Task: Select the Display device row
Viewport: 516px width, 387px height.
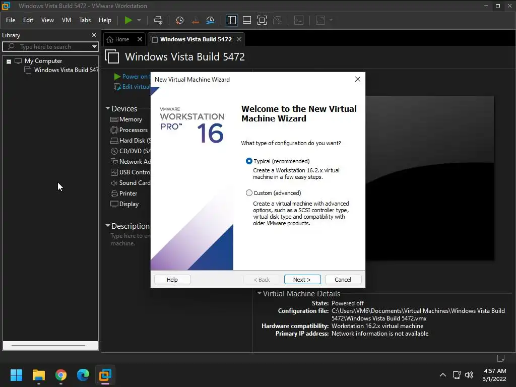Action: (x=125, y=204)
